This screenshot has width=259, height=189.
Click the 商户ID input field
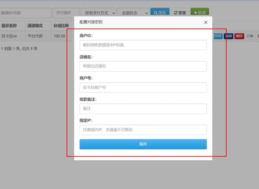click(143, 45)
